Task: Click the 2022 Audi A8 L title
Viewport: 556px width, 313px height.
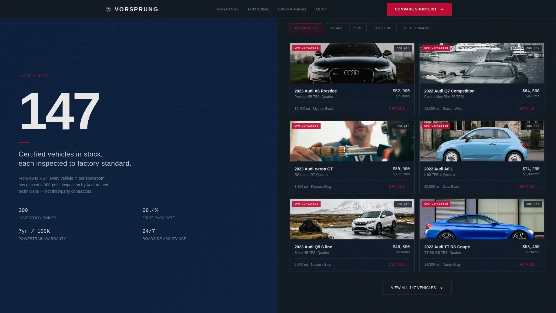Action: 438,169
